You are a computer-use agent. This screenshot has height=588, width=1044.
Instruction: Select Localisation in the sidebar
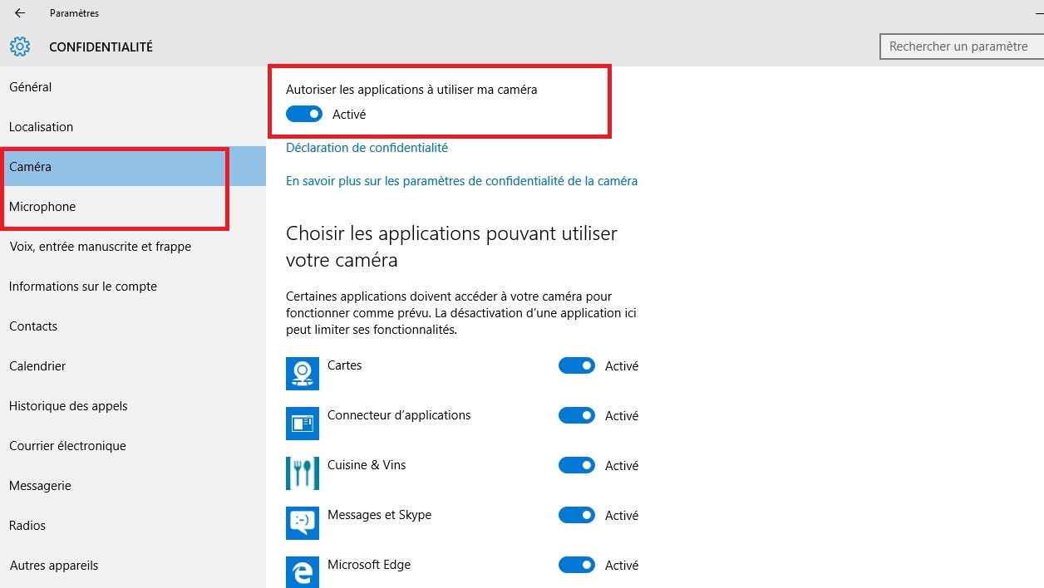(x=42, y=127)
